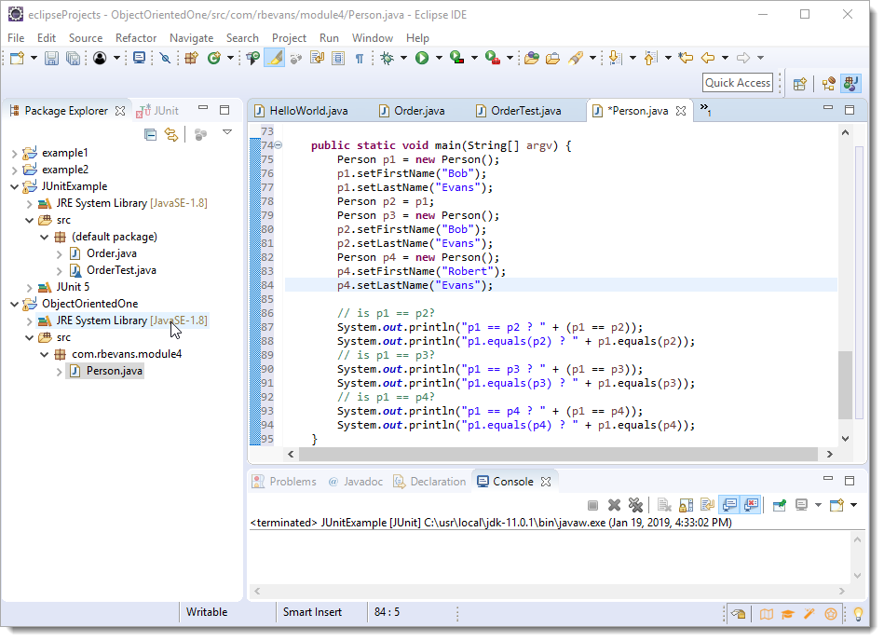
Task: Click the Open Task folder icon
Action: pyautogui.click(x=553, y=58)
